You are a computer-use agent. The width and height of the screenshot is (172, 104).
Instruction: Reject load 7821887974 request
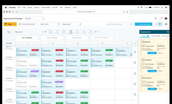tap(160, 53)
